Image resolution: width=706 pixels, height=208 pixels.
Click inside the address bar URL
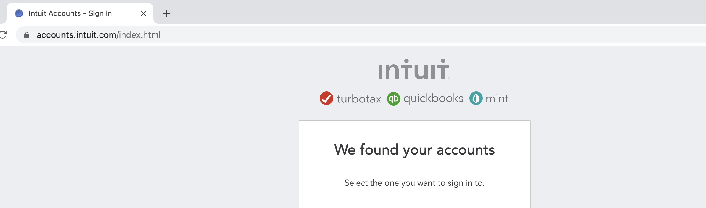[x=98, y=35]
